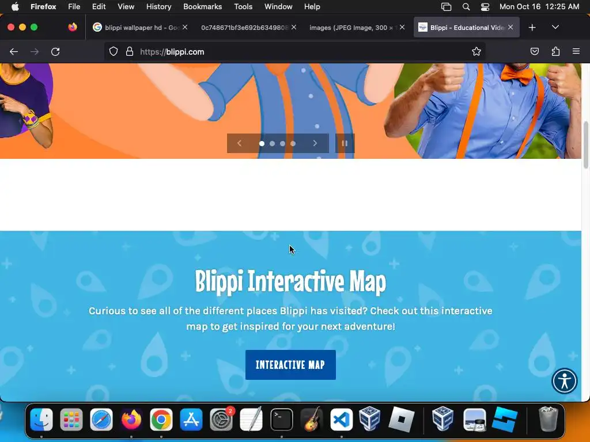The image size is (590, 442).
Task: Click the menu bar date and time
Action: (x=539, y=6)
